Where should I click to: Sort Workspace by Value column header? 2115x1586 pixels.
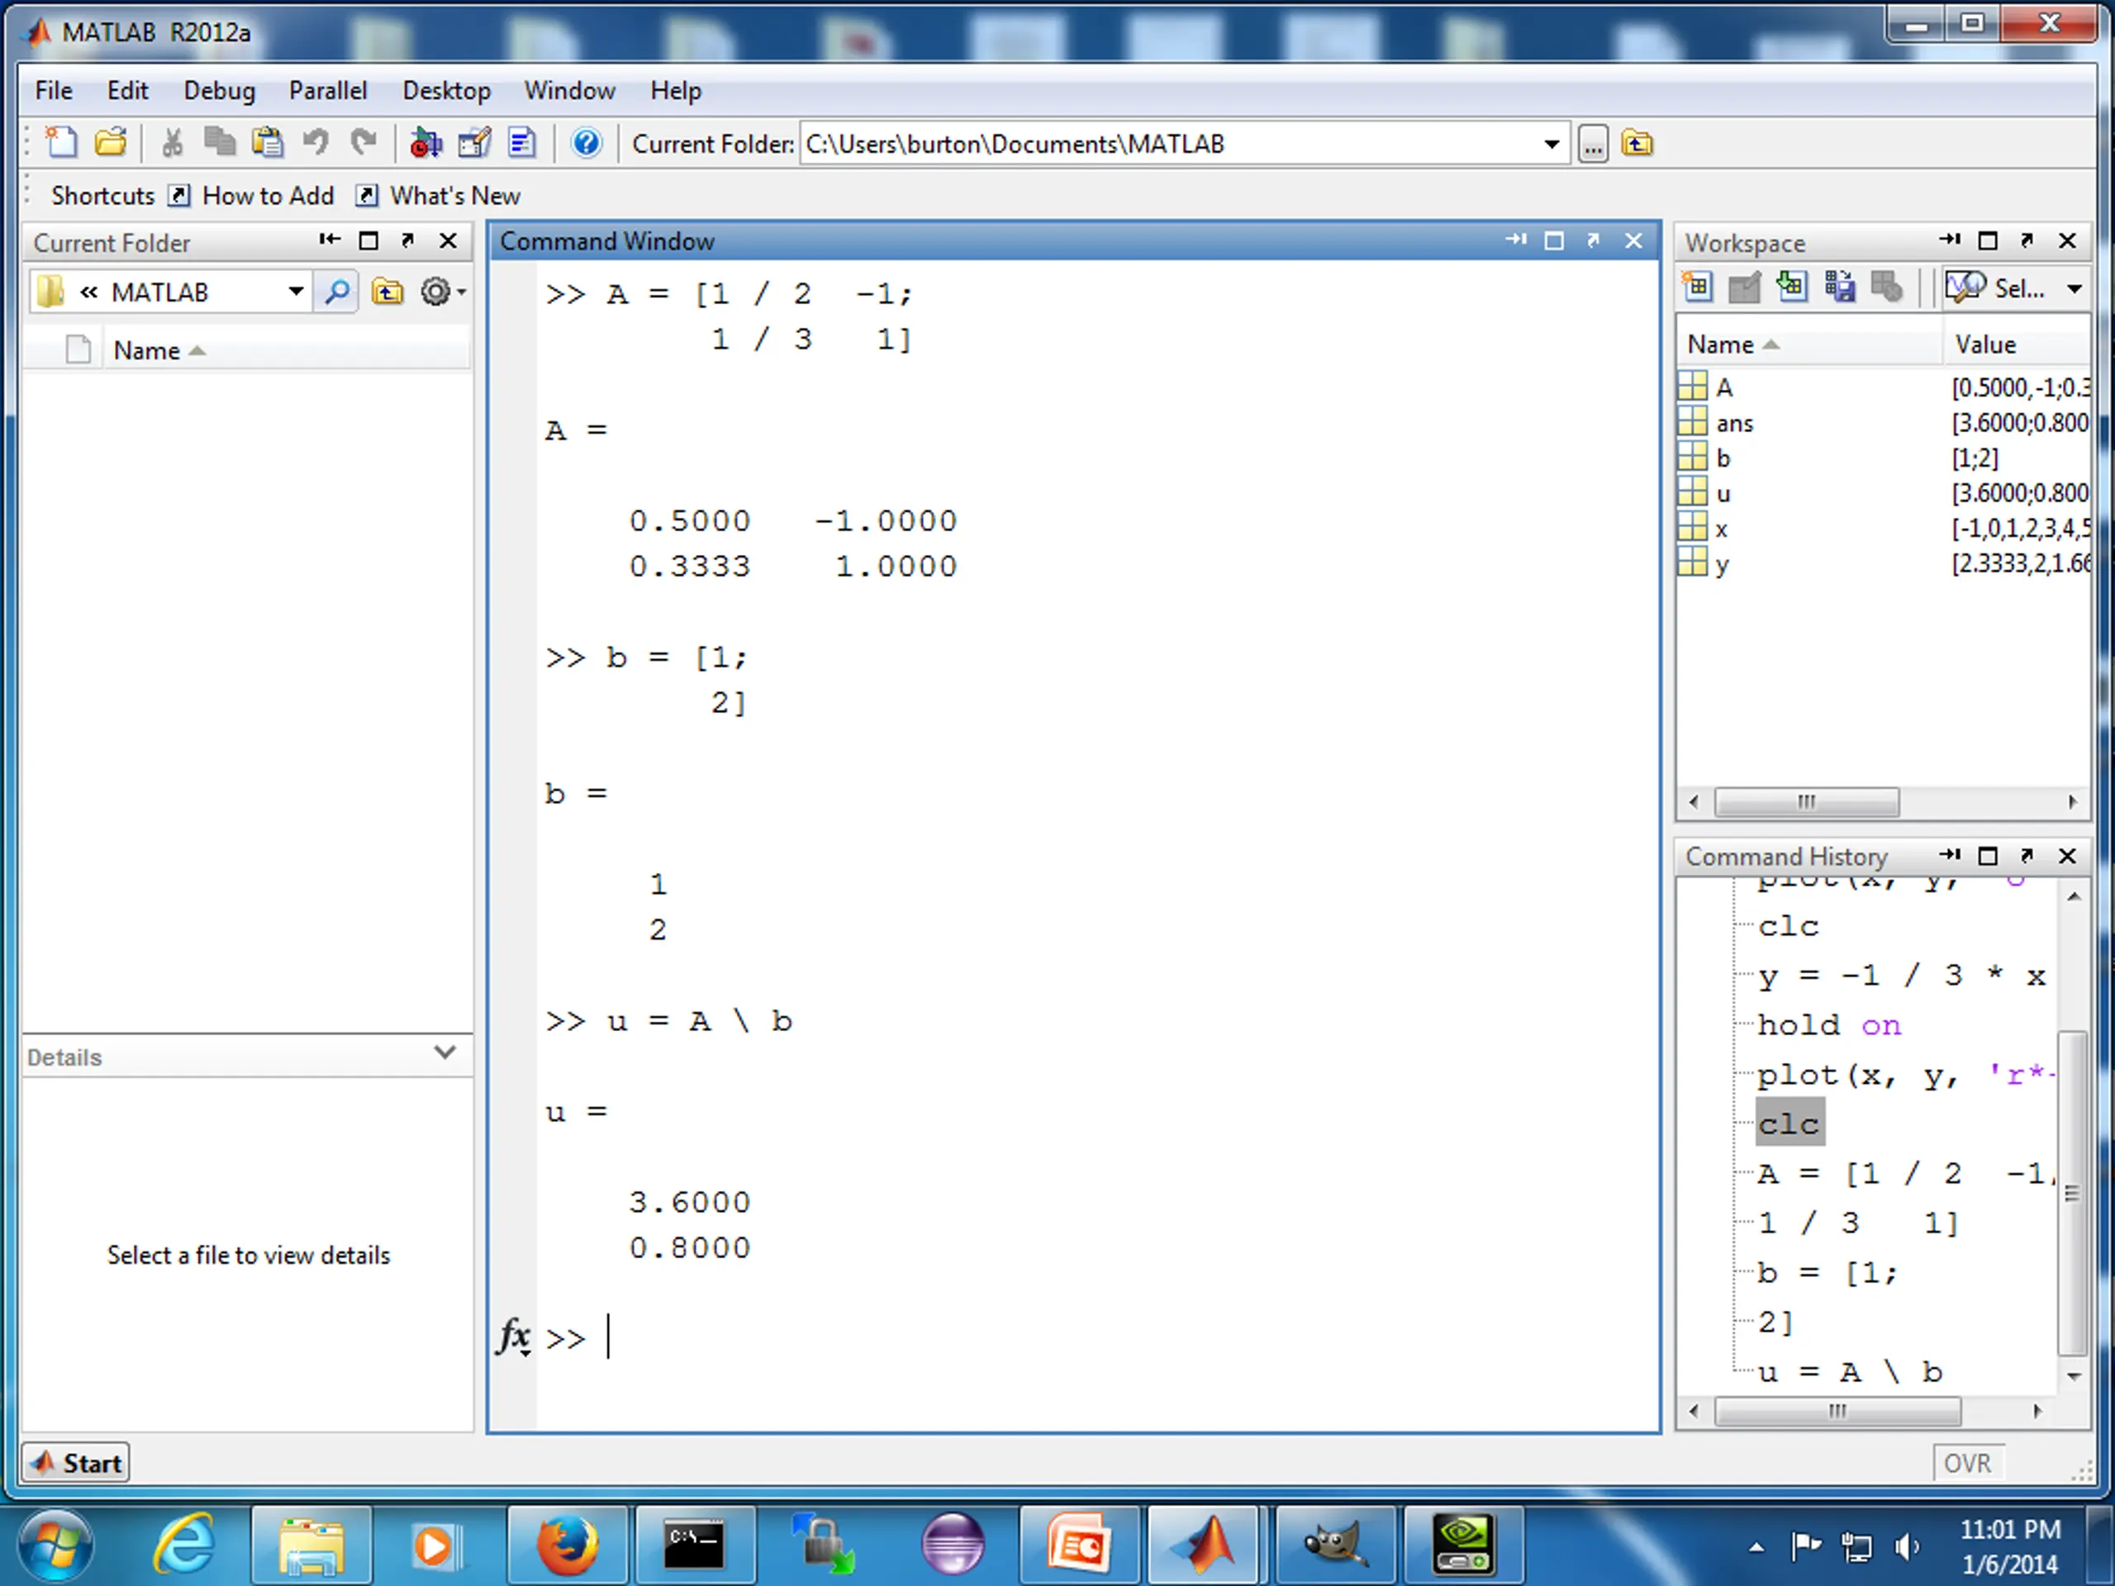2018,344
